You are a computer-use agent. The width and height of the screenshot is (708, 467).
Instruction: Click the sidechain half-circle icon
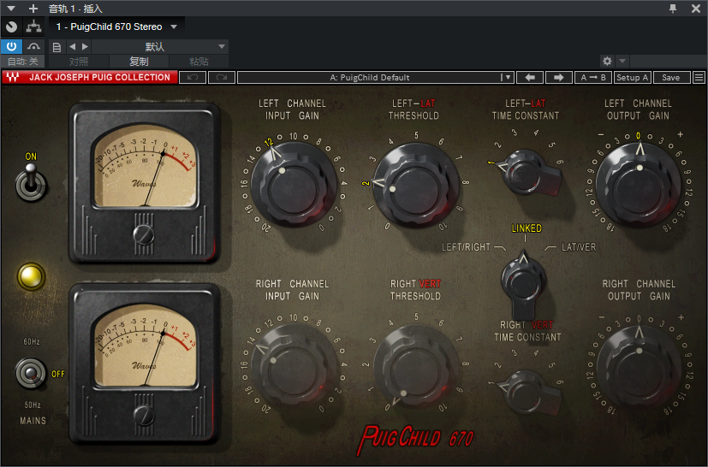[12, 27]
